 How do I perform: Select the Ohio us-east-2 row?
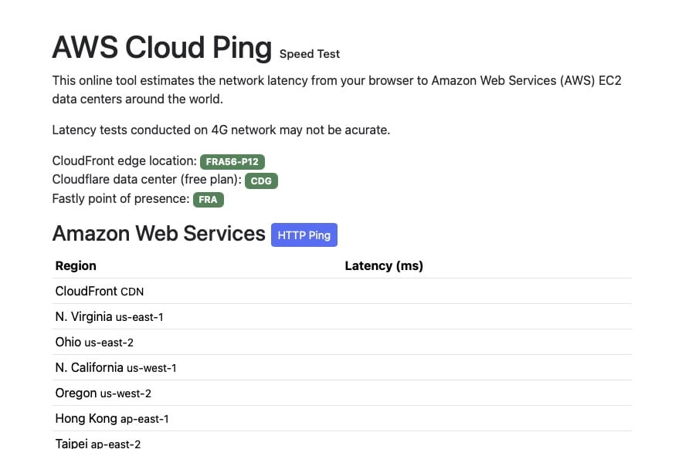pos(342,342)
